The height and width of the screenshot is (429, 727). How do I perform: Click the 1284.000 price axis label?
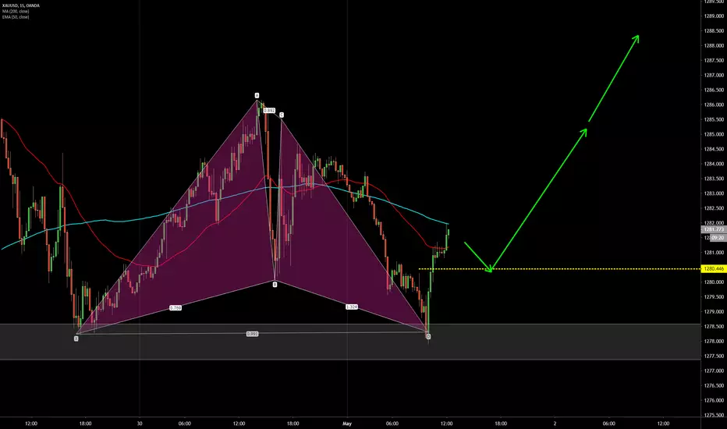[x=714, y=164]
